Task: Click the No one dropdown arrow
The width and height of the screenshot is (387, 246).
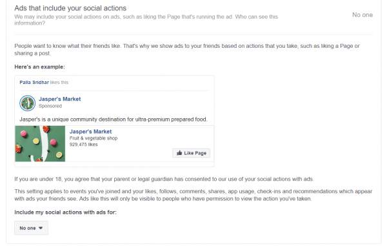Action: (41, 228)
